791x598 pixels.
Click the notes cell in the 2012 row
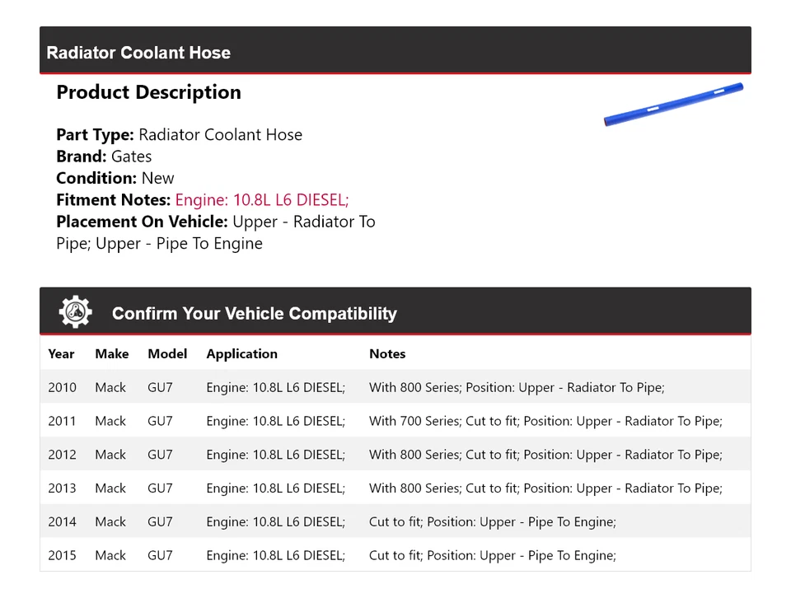tap(545, 455)
